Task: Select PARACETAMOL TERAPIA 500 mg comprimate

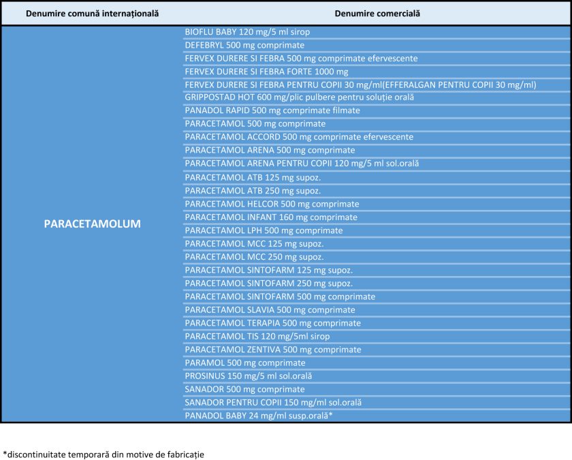Action: 377,323
